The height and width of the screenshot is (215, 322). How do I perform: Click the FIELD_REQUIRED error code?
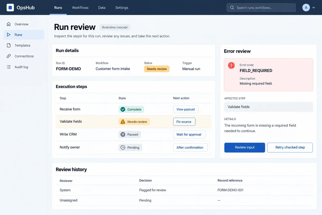tap(256, 71)
